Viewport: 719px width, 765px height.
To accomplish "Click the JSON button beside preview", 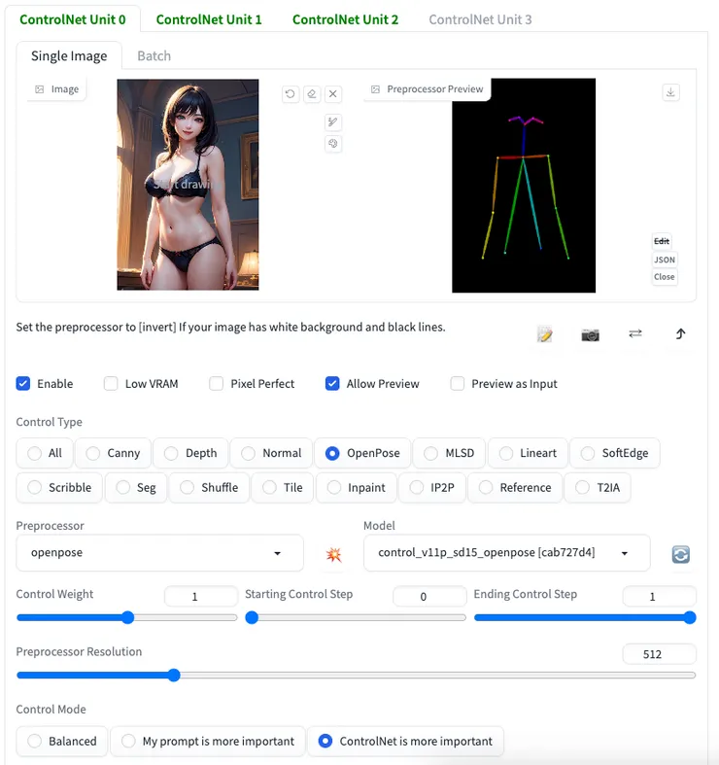I will (665, 260).
